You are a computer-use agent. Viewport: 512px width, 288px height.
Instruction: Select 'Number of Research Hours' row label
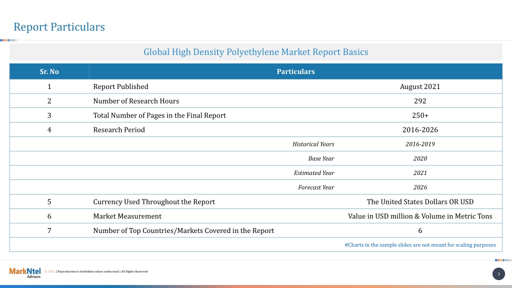136,101
